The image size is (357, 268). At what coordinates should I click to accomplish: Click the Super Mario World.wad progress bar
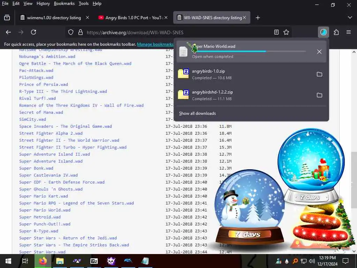pos(249,52)
